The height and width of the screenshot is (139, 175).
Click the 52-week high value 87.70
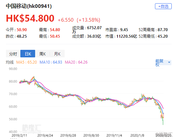(x=163, y=30)
